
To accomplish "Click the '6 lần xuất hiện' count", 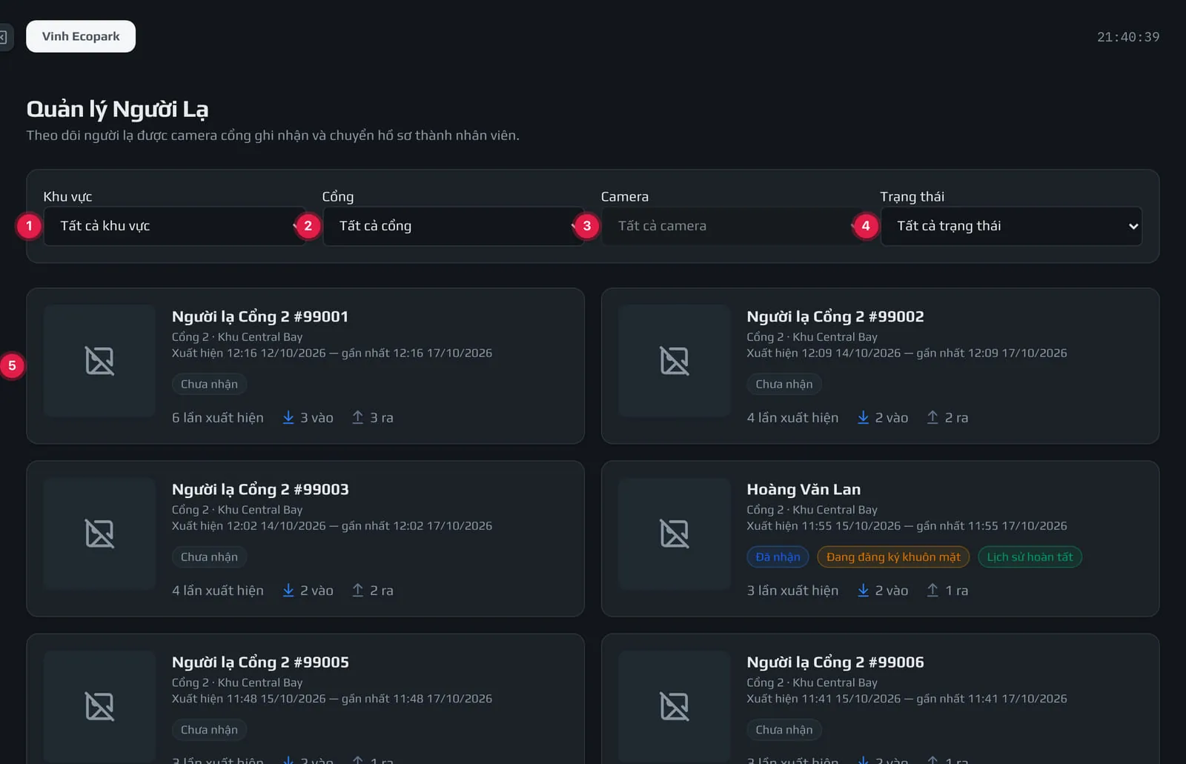I will (x=218, y=418).
